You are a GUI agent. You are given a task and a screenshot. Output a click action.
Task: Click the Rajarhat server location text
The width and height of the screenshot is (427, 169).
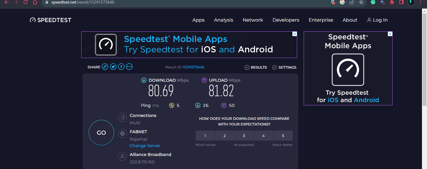[138, 139]
